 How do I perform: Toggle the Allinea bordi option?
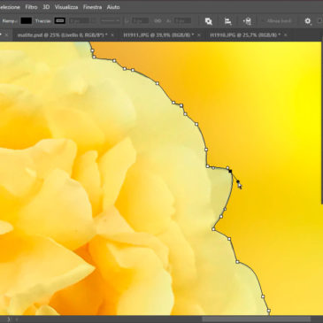click(x=277, y=21)
